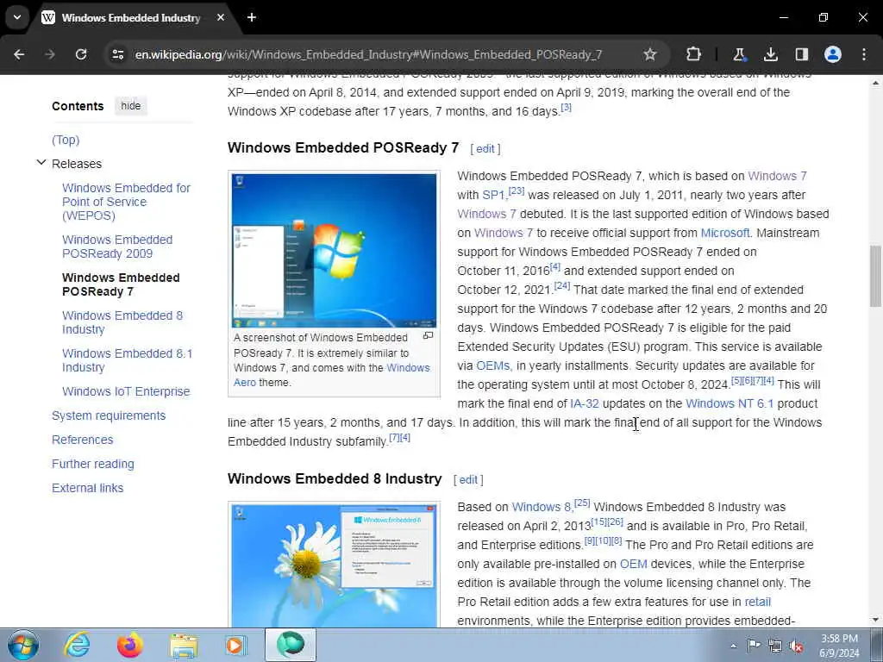Open Releases in the contents list
This screenshot has width=883, height=662.
tap(77, 164)
